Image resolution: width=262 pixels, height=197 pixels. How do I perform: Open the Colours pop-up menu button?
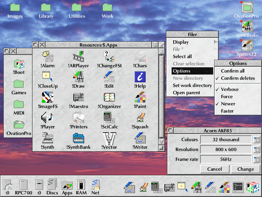pyautogui.click(x=256, y=140)
